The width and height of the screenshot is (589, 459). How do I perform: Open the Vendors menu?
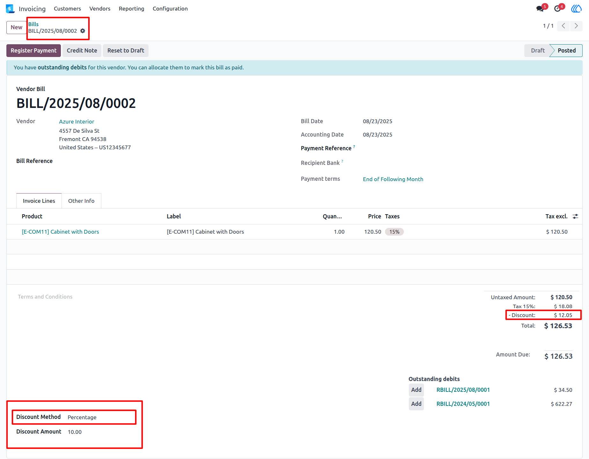click(100, 9)
